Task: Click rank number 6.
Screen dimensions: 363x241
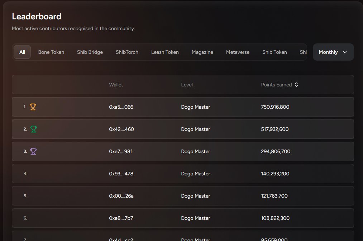Action: (x=25, y=218)
